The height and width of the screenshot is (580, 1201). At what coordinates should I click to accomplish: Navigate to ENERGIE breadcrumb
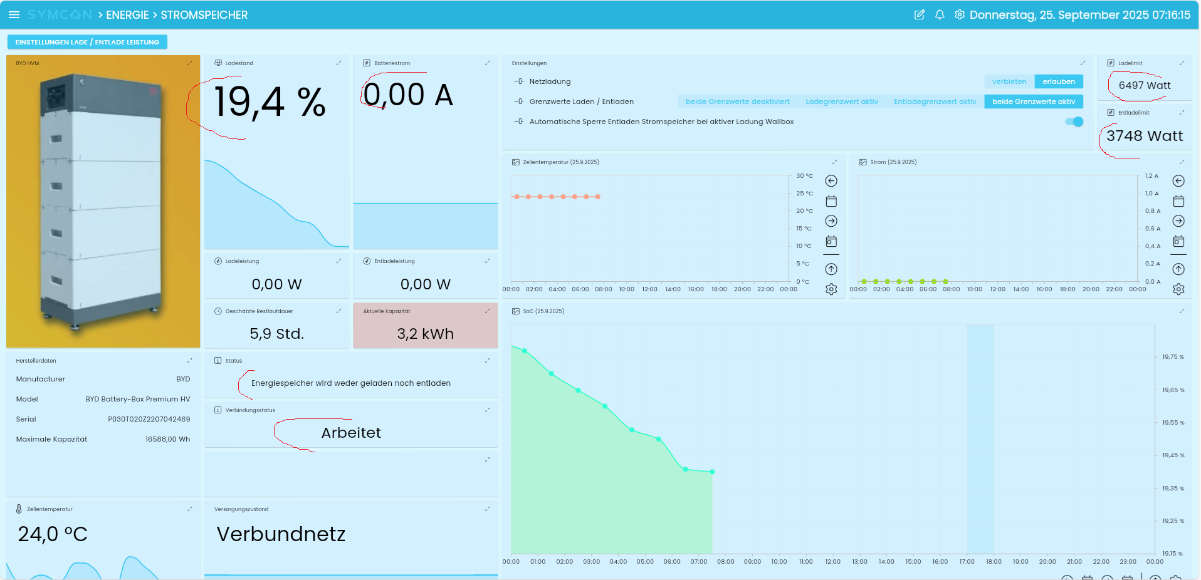coord(127,15)
